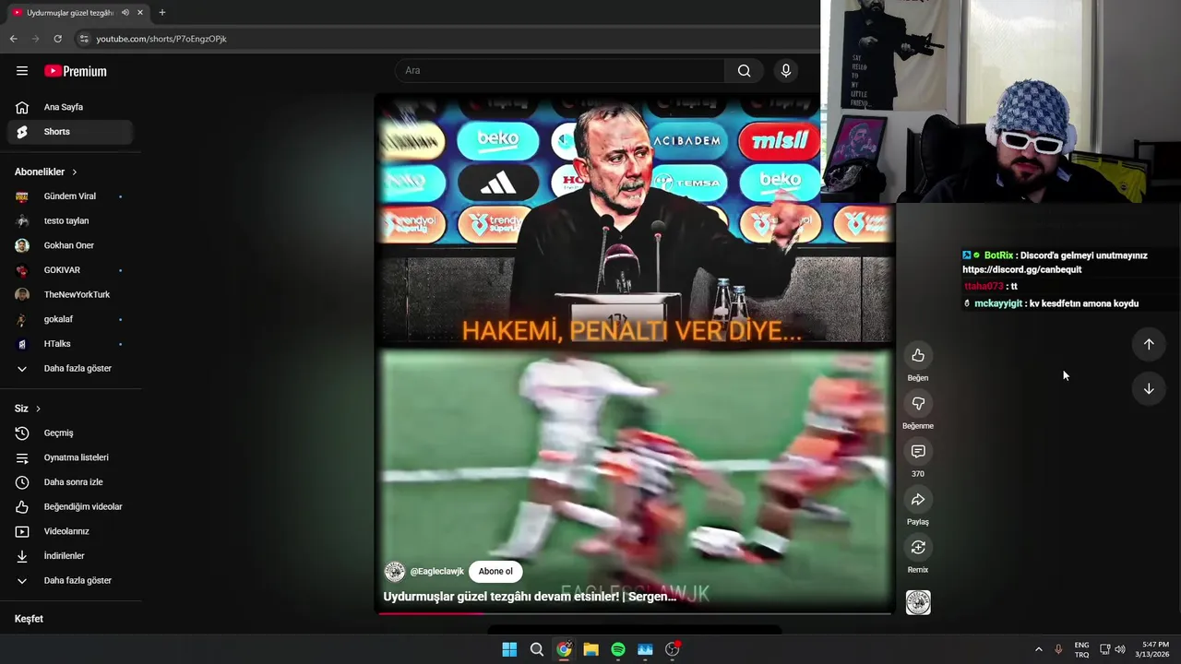Open the clock and date in taskbar
This screenshot has height=664, width=1181.
click(x=1154, y=649)
